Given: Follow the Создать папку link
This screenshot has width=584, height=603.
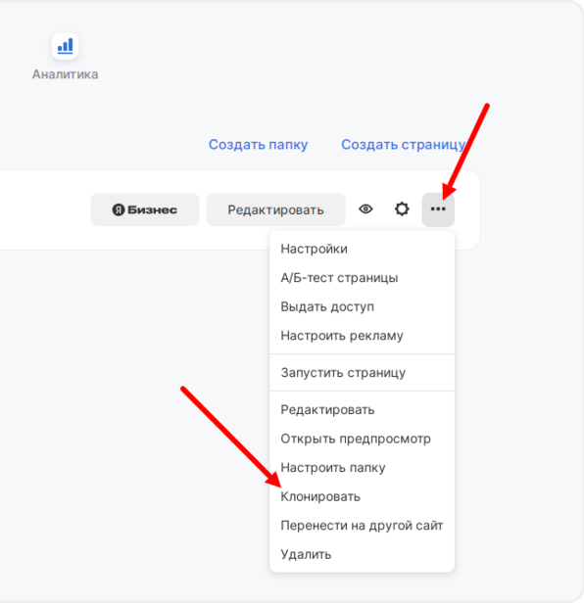Looking at the screenshot, I should (258, 145).
